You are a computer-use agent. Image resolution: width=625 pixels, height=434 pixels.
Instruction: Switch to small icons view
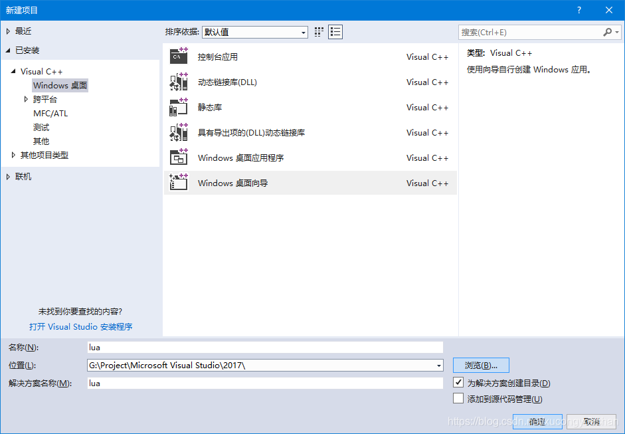click(319, 32)
